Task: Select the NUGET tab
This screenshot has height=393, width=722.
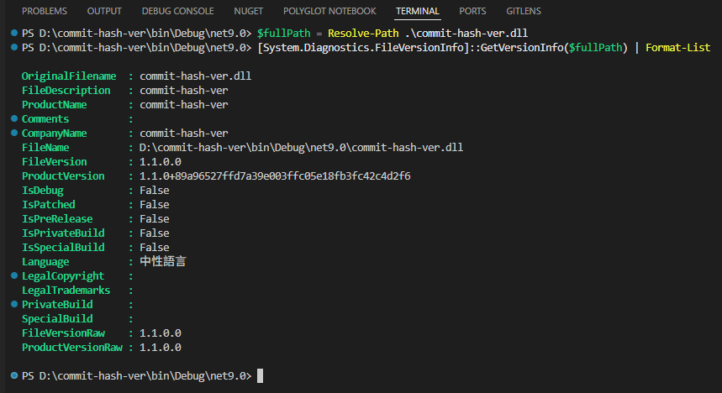Action: pyautogui.click(x=248, y=12)
